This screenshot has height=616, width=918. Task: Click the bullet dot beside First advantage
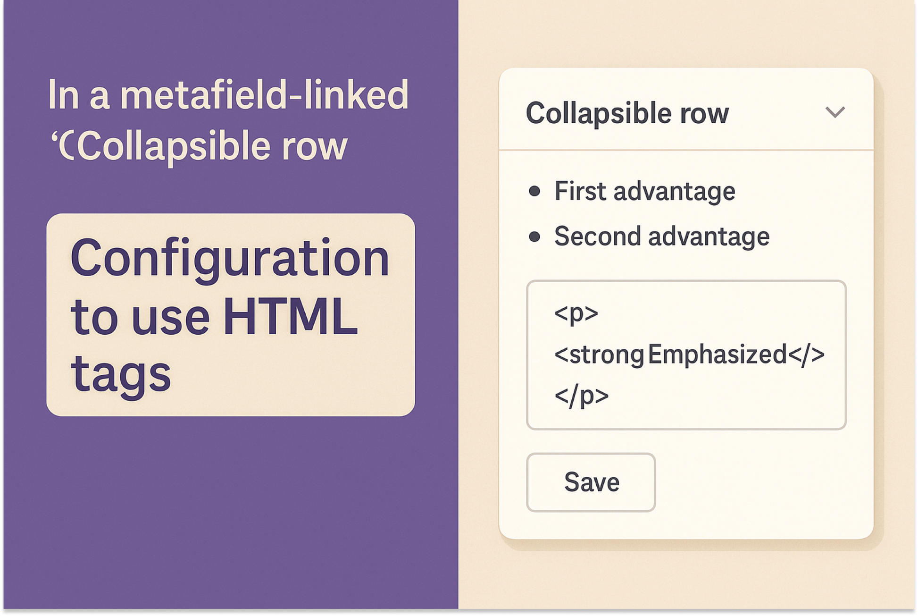[x=534, y=191]
